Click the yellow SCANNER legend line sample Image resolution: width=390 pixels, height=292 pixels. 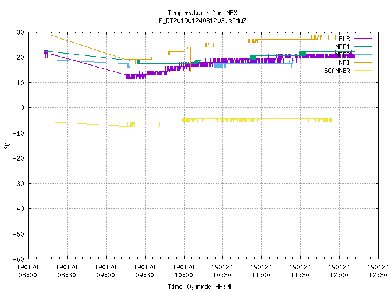pyautogui.click(x=363, y=71)
